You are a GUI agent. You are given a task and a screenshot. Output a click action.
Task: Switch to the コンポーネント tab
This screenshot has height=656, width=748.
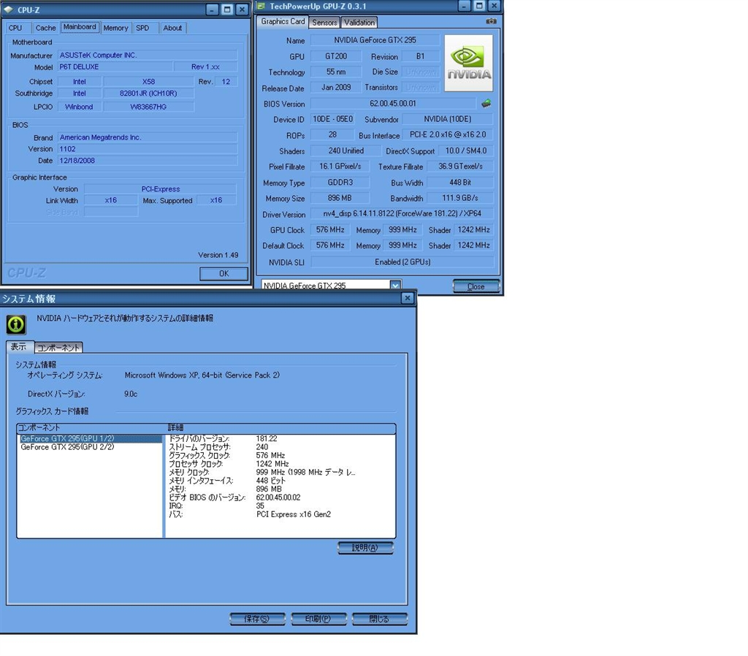pyautogui.click(x=58, y=348)
